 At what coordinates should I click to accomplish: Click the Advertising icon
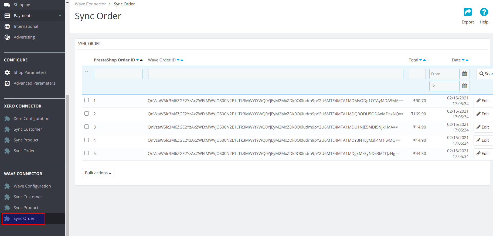(7, 37)
